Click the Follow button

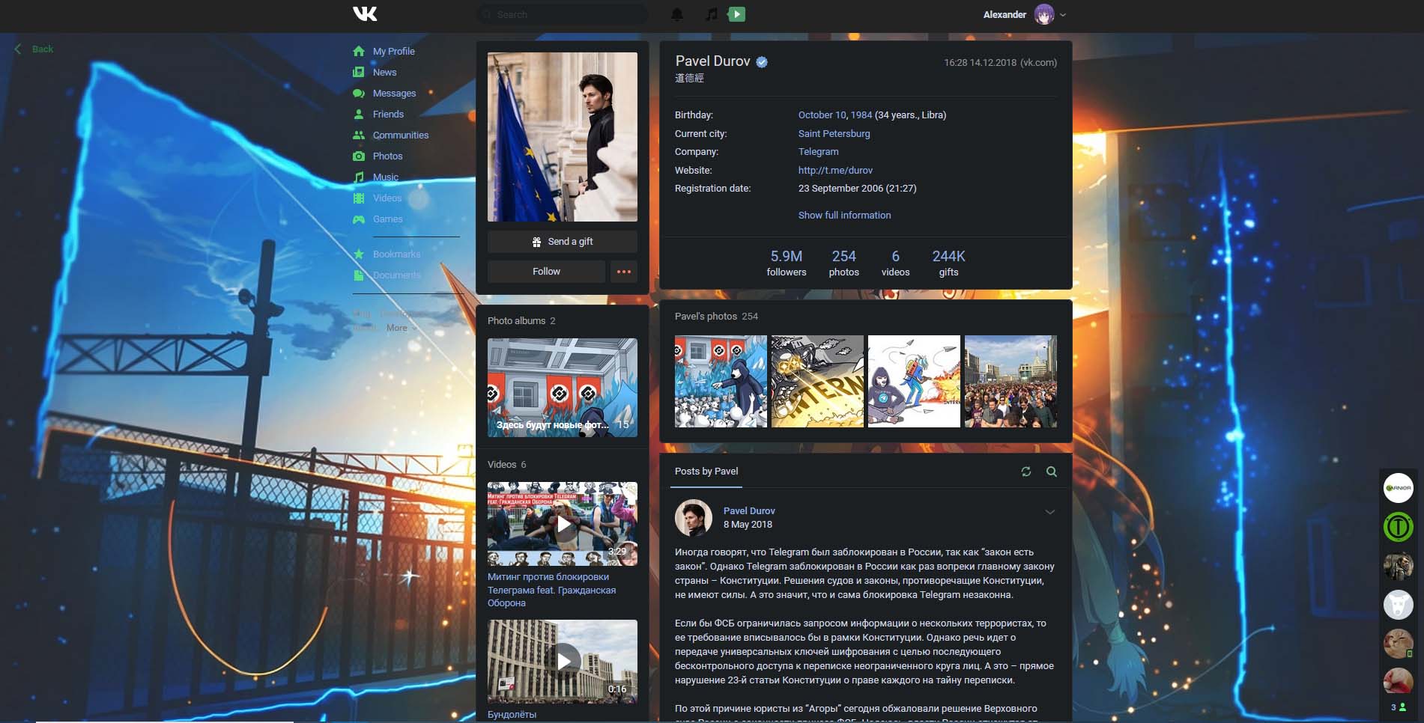(546, 272)
